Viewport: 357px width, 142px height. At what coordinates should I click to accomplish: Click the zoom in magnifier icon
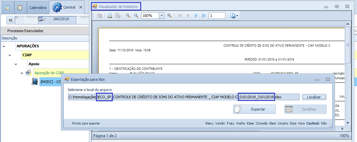point(128,16)
